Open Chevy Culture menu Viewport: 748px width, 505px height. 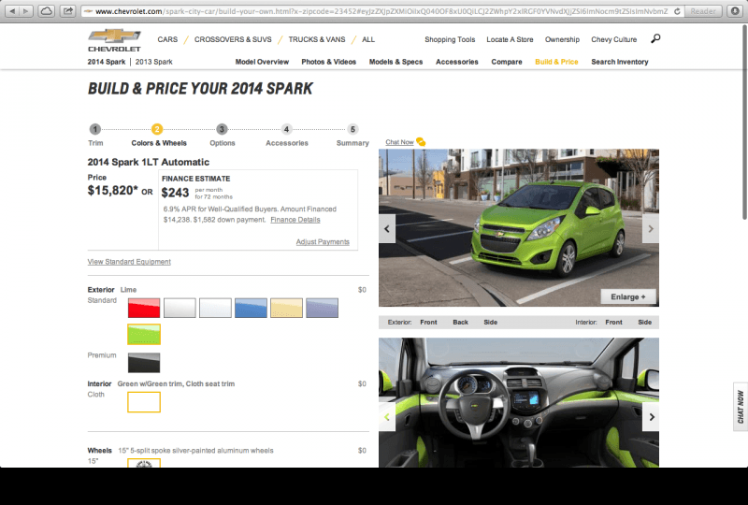(x=614, y=39)
